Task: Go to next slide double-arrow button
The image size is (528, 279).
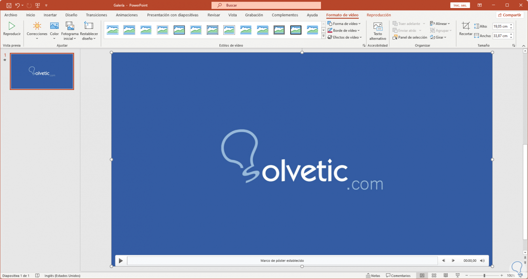Action: coord(525,262)
